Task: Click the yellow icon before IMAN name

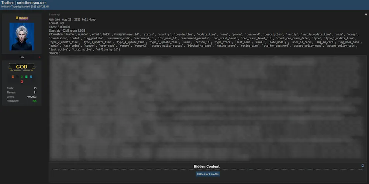Action: tap(17, 18)
